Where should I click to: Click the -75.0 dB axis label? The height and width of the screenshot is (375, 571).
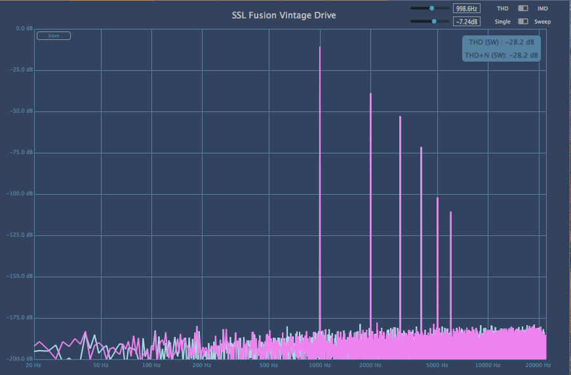(21, 152)
